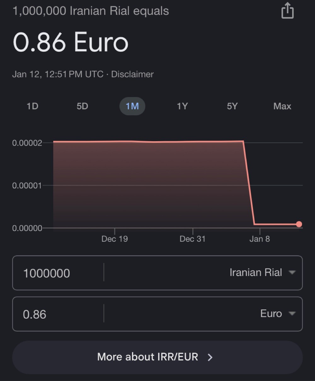Open the Euro currency dropdown arrow
The image size is (315, 381).
292,313
